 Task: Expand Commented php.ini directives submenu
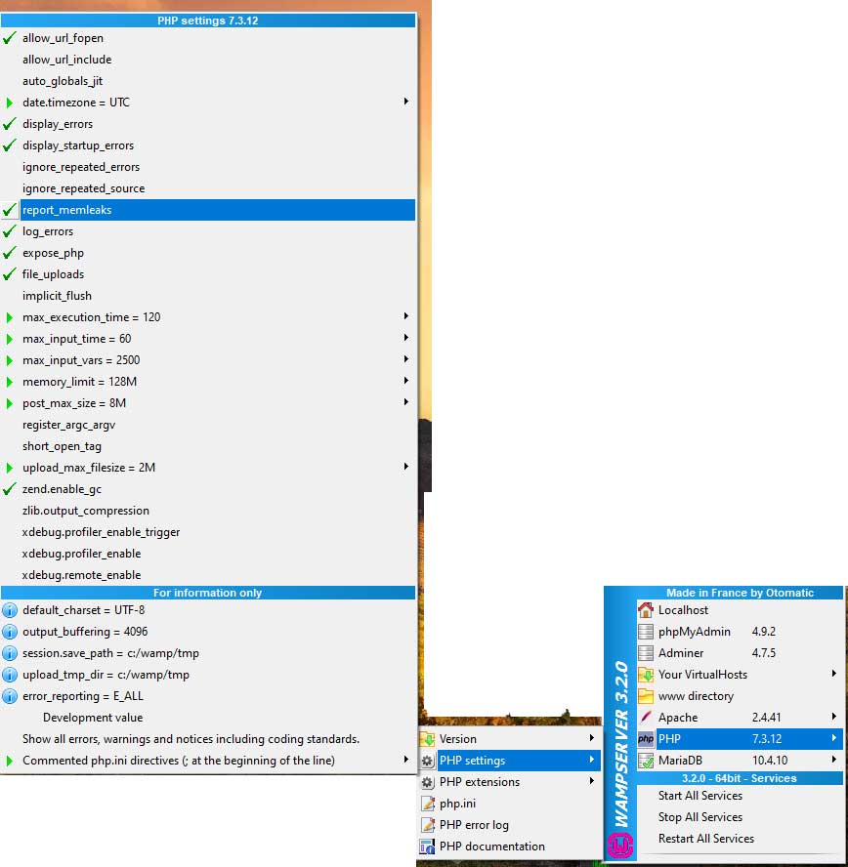pos(208,761)
